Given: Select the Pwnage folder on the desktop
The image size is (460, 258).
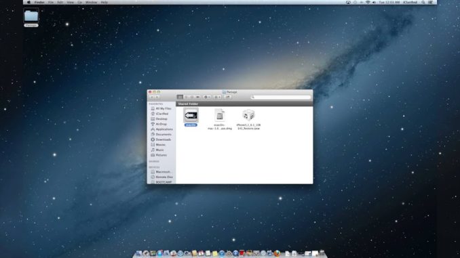Looking at the screenshot, I should click(x=31, y=18).
